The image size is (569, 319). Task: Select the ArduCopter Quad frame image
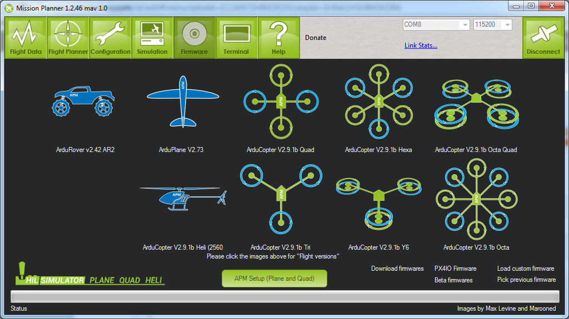tap(281, 102)
